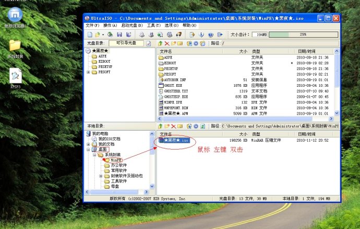The width and height of the screenshot is (360, 229).
Task: Click local tree scrollbar up arrow
Action: pos(152,134)
